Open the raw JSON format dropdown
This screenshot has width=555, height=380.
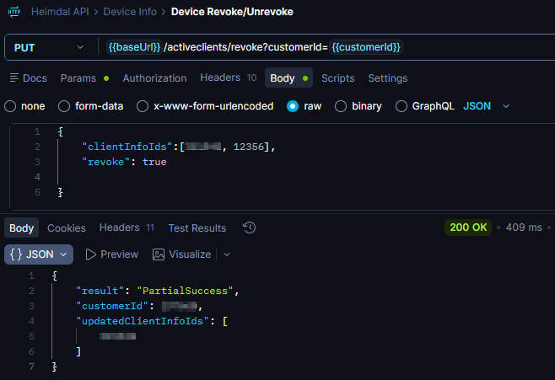pyautogui.click(x=487, y=106)
